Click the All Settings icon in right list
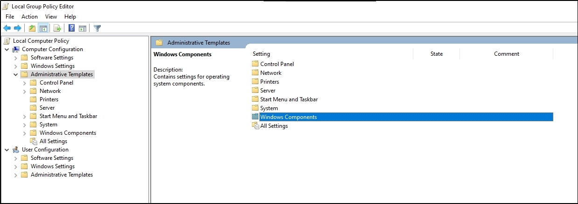Screen dimensions: 578x204 click(255, 126)
